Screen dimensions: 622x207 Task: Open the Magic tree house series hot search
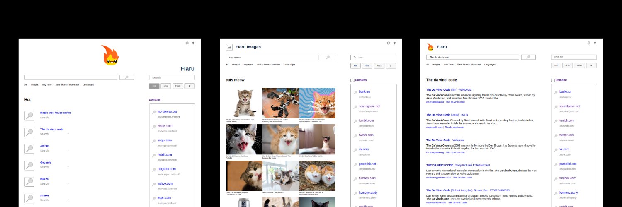(x=56, y=113)
